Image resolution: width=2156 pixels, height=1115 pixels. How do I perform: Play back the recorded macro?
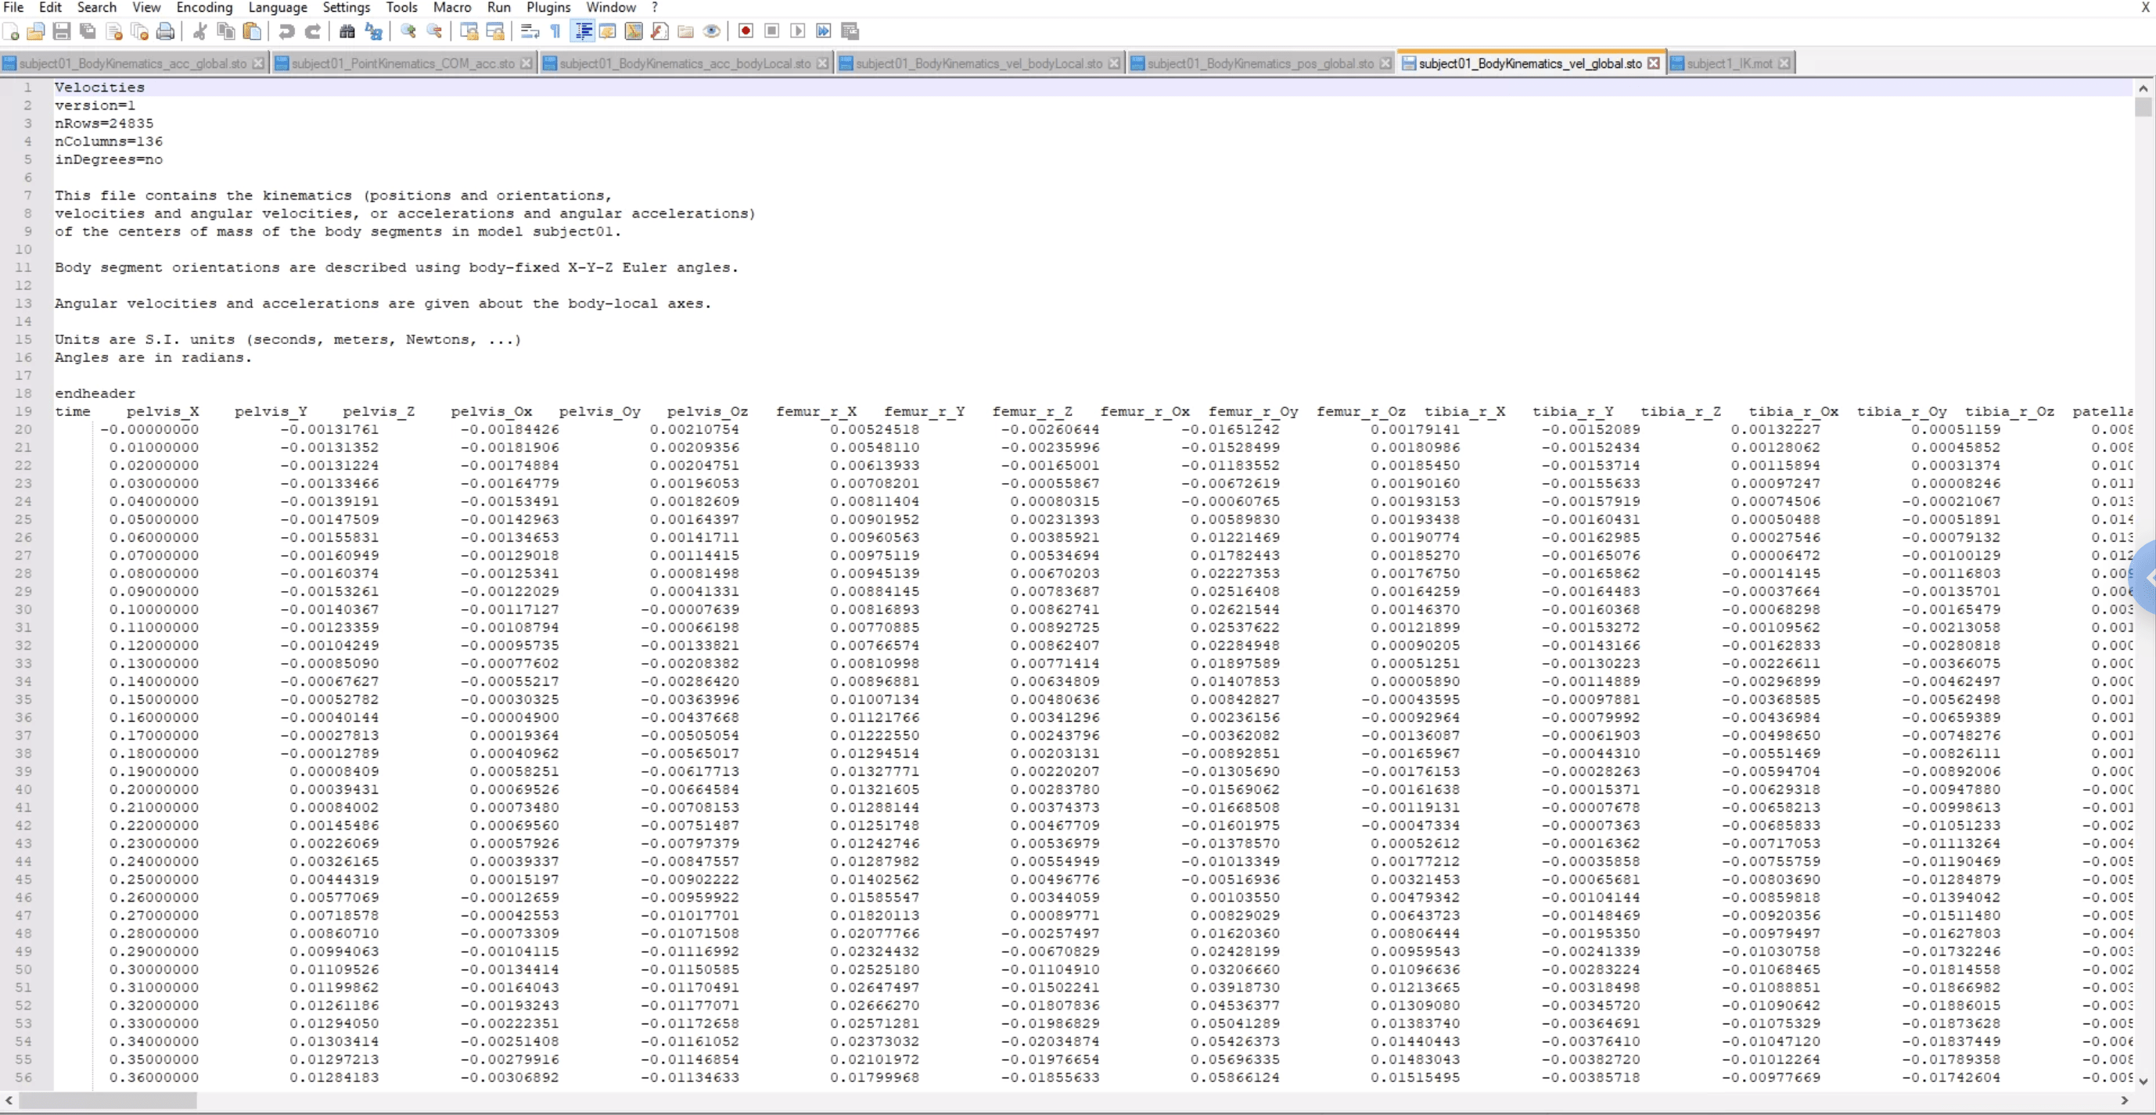click(x=798, y=32)
